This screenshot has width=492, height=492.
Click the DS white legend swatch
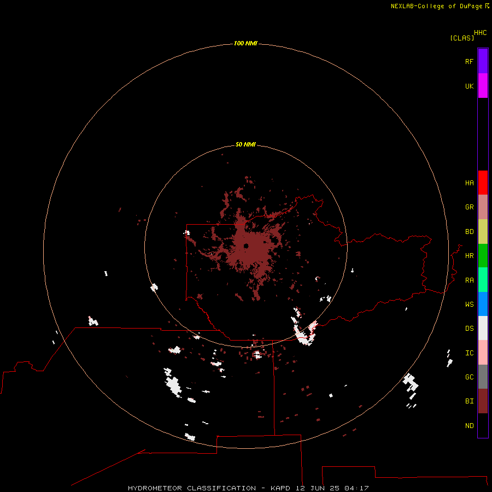[483, 328]
